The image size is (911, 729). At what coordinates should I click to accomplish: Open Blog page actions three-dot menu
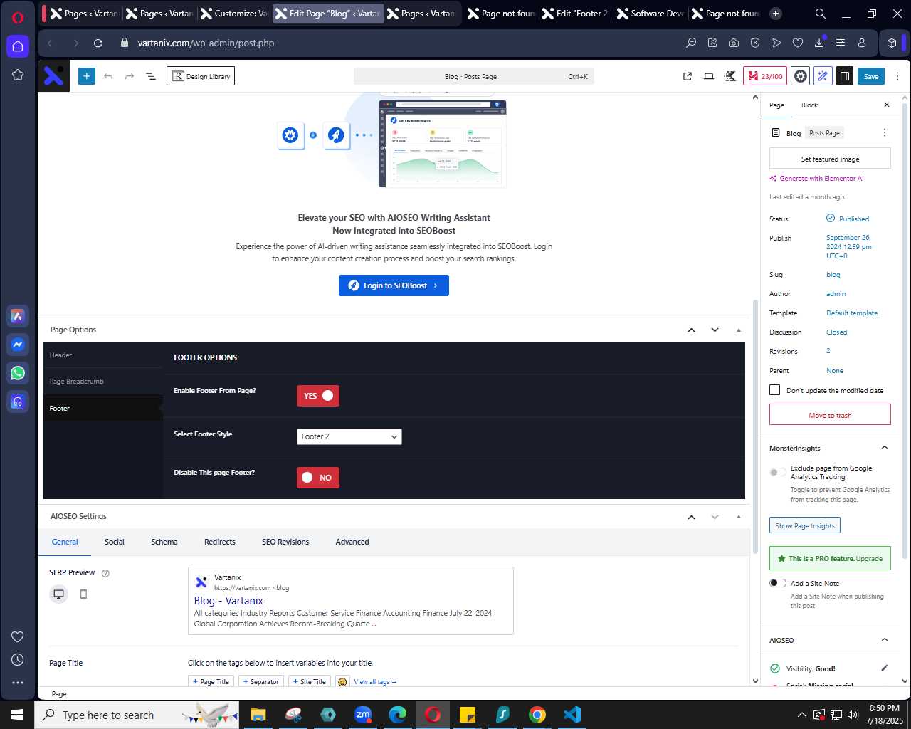pos(885,132)
